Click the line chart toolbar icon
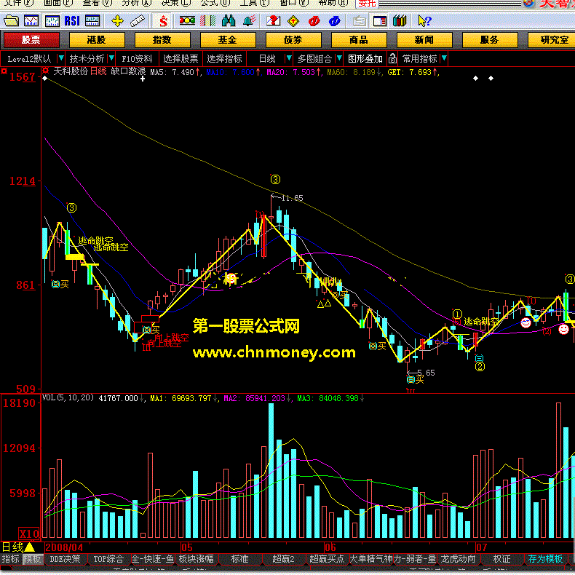The height and width of the screenshot is (575, 575). coord(31,21)
